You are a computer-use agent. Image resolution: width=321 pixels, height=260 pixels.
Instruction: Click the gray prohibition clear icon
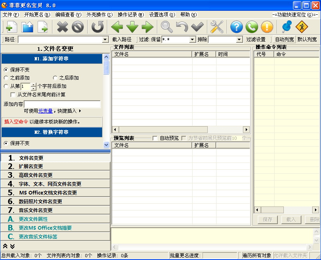pos(78,27)
